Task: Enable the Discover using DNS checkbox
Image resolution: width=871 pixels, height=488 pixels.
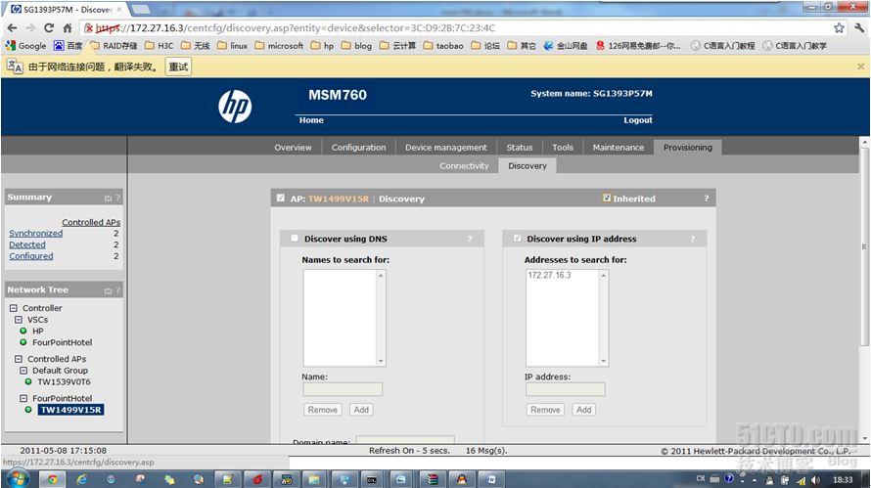Action: click(x=295, y=239)
